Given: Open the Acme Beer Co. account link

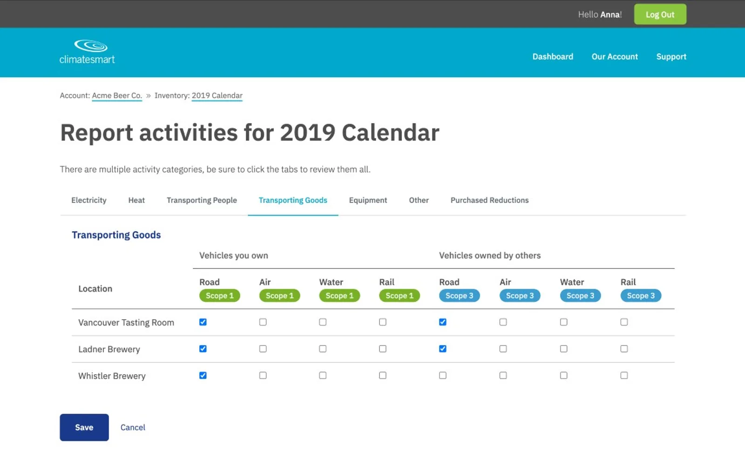Looking at the screenshot, I should pos(117,96).
